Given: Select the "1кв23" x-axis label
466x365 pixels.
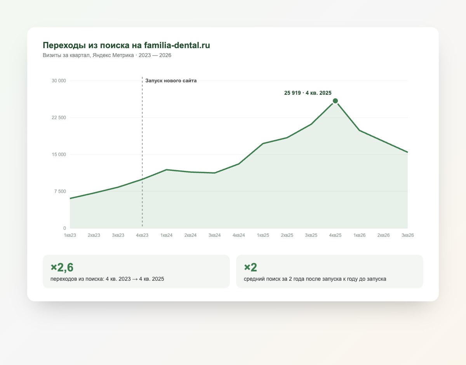Looking at the screenshot, I should point(70,235).
